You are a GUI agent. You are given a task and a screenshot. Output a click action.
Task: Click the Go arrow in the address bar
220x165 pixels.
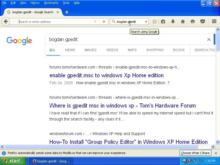104,22
